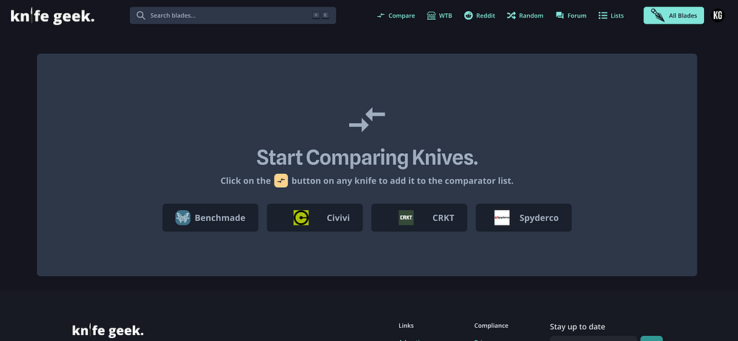Viewport: 738px width, 341px height.
Task: Open the KG profile avatar
Action: pyautogui.click(x=717, y=15)
